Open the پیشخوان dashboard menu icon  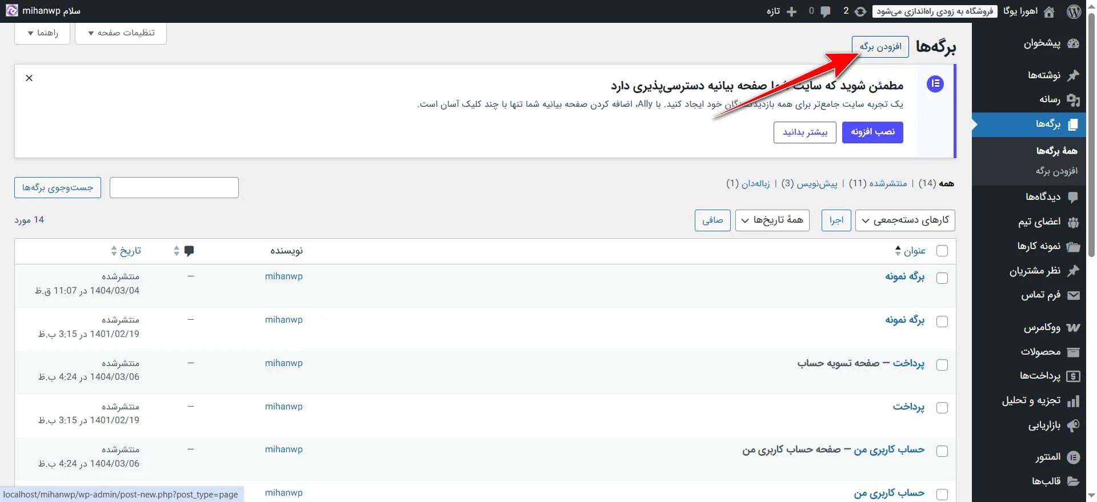[x=1073, y=43]
